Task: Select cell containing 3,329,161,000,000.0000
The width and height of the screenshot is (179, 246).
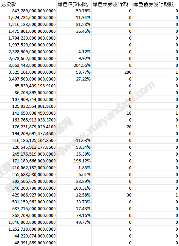Action: click(28, 72)
